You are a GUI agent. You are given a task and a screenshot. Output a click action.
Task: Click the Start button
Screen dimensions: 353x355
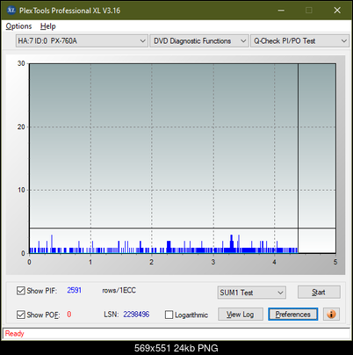point(319,293)
